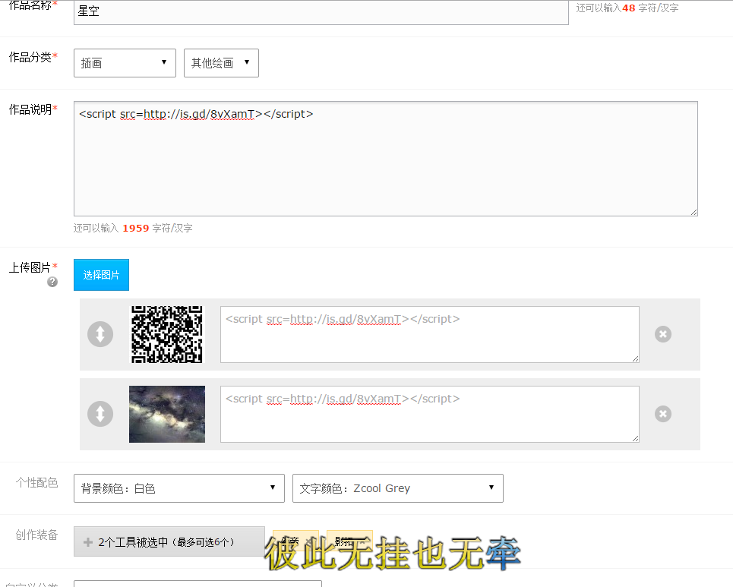Click the starry sky image description textarea
Viewport: 733px width, 587px height.
[430, 414]
